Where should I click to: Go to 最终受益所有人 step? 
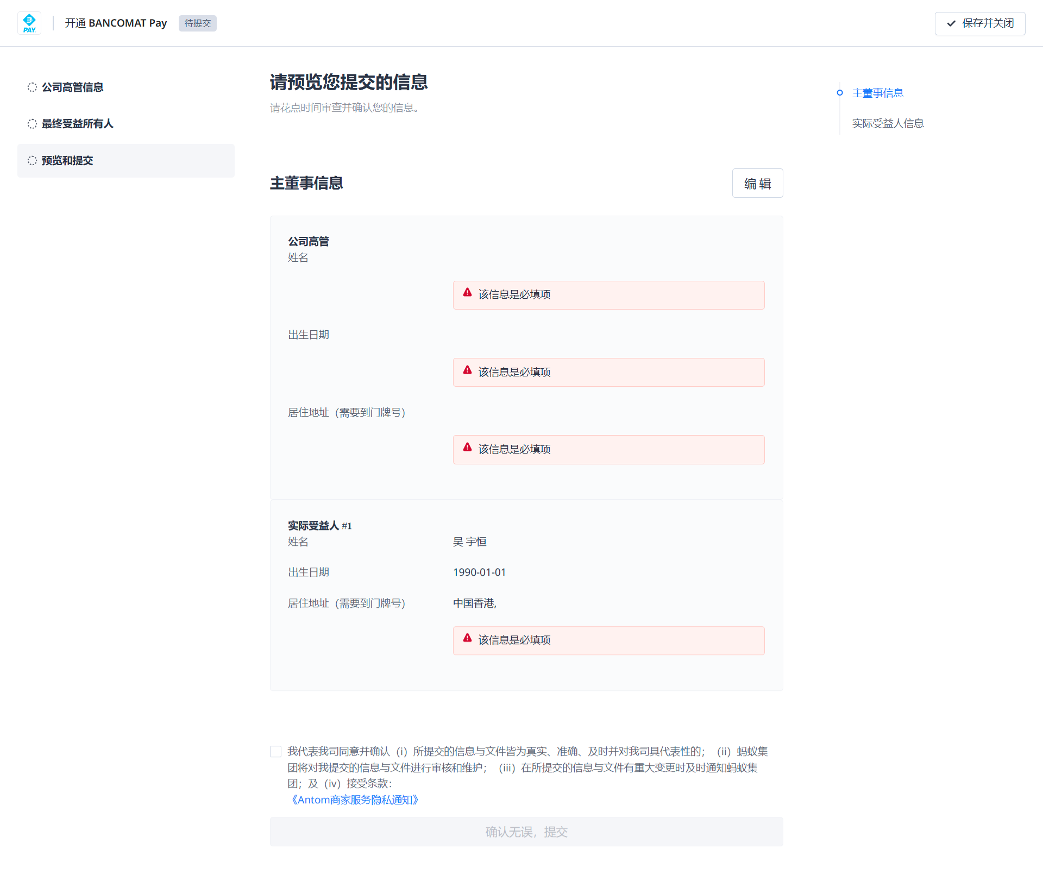(x=78, y=124)
